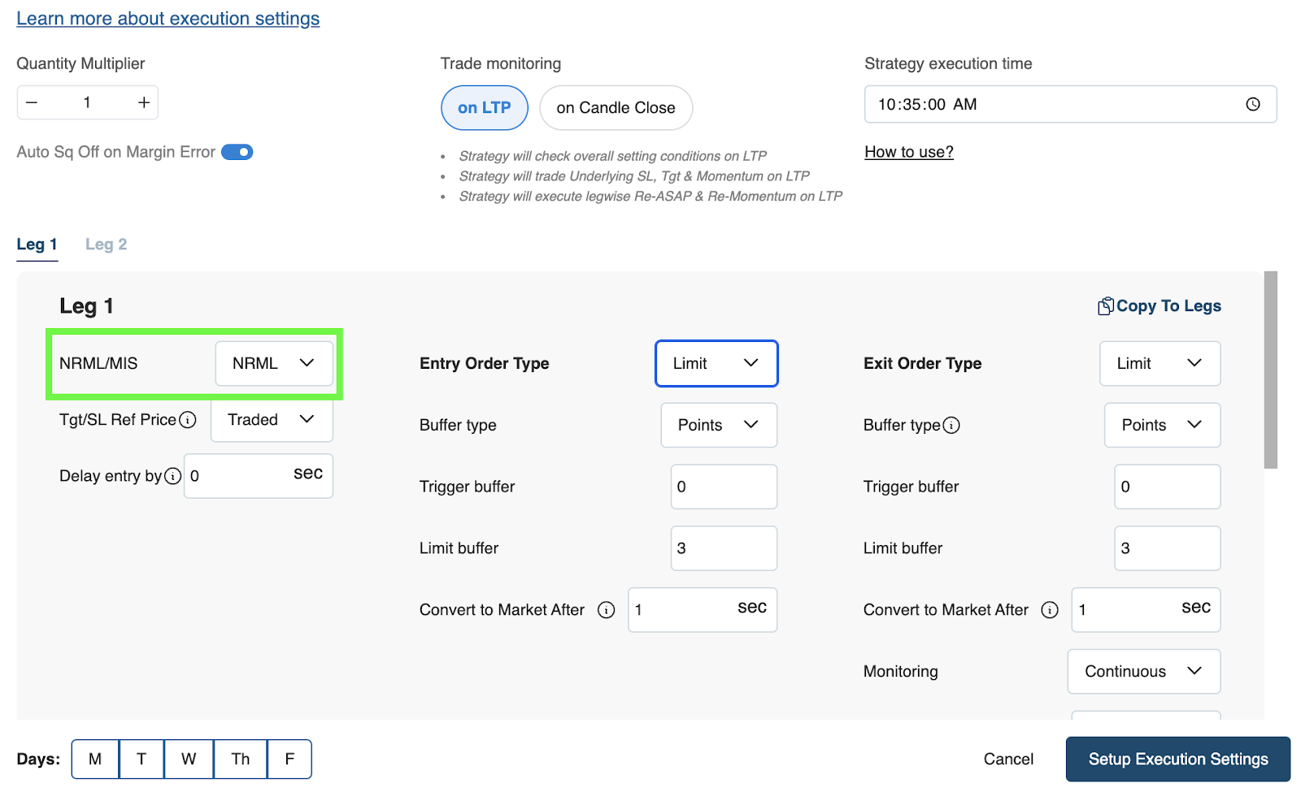Focus exit Limit buffer field
Viewport: 1301px width, 792px height.
coord(1168,548)
